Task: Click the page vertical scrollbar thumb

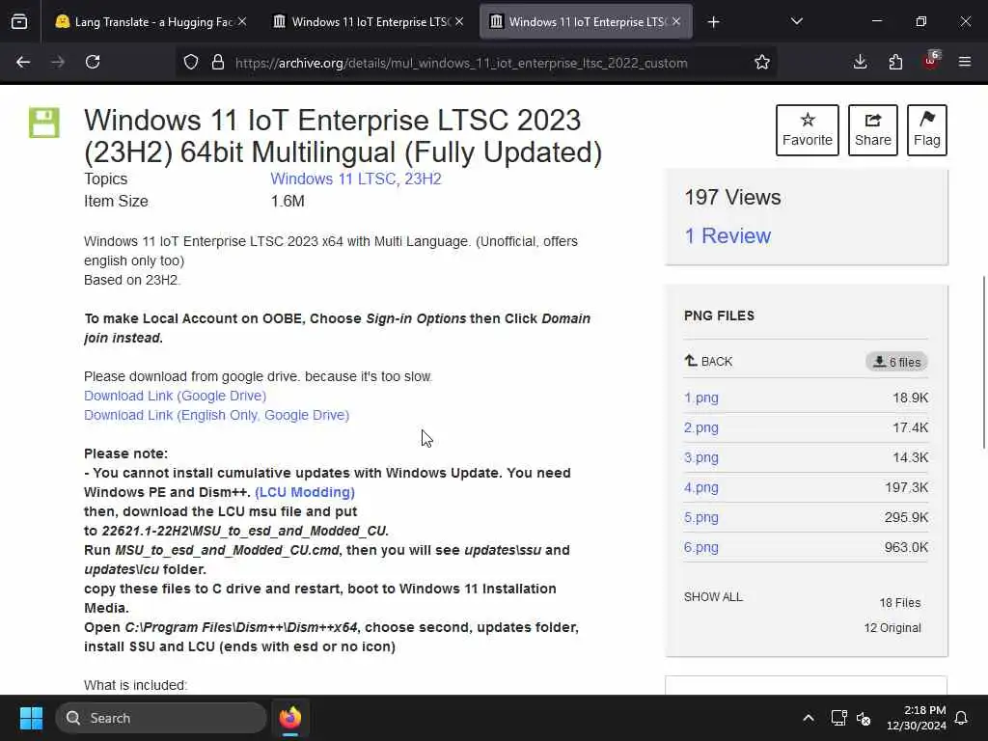Action: pyautogui.click(x=983, y=363)
